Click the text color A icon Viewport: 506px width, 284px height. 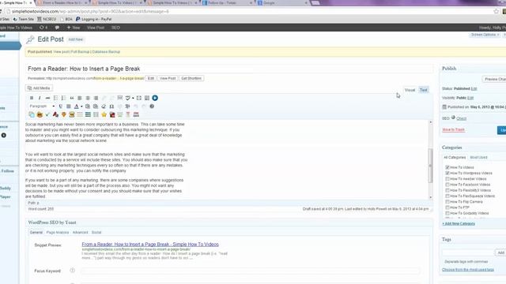pos(77,106)
